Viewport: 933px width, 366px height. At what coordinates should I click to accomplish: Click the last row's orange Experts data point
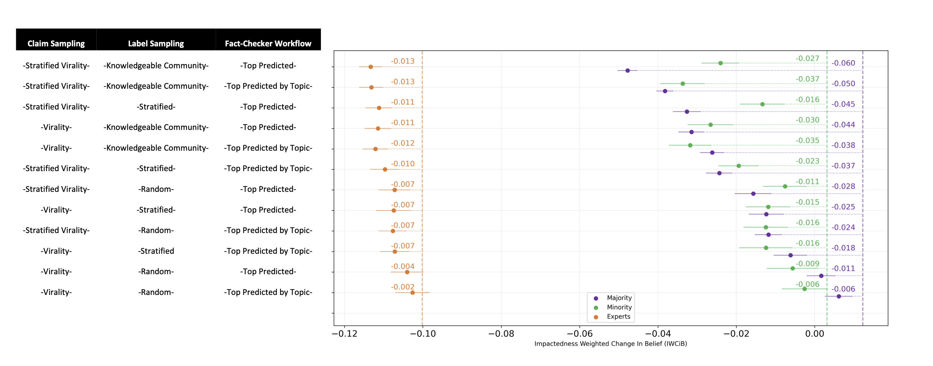(x=412, y=292)
